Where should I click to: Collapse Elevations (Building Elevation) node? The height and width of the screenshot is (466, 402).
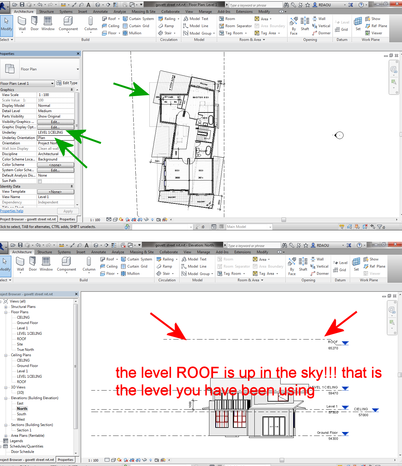6,398
